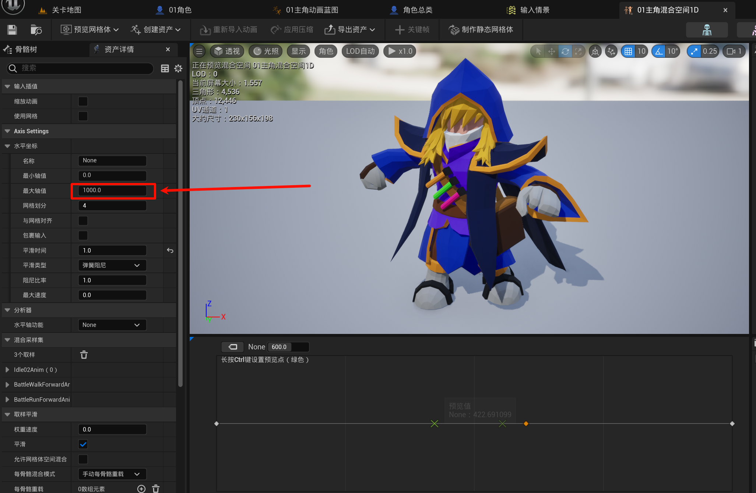Enable the 缩放动画 checkbox
This screenshot has width=756, height=493.
[83, 101]
